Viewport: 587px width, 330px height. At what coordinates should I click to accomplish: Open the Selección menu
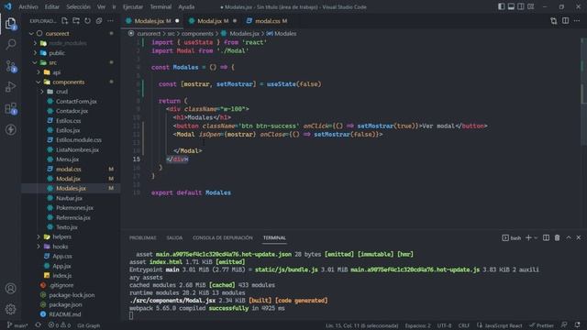point(78,6)
